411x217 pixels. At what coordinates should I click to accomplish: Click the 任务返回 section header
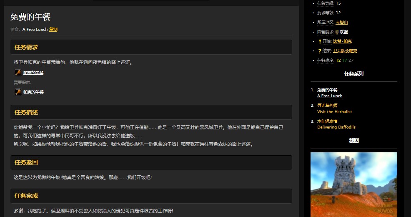[x=26, y=162]
